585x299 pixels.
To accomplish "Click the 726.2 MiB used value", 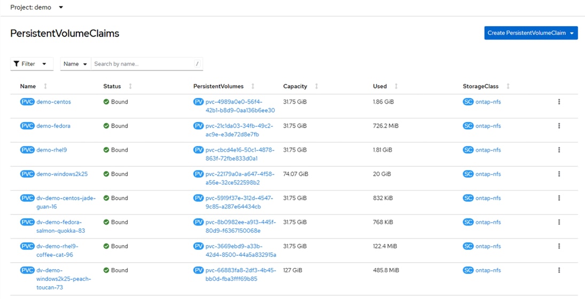I will coord(386,126).
